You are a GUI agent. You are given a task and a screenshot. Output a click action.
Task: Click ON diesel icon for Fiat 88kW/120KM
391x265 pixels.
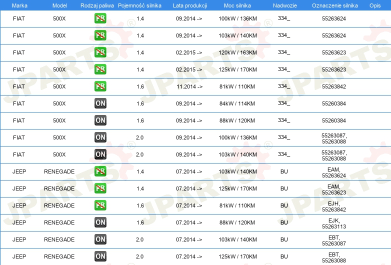[100, 120]
